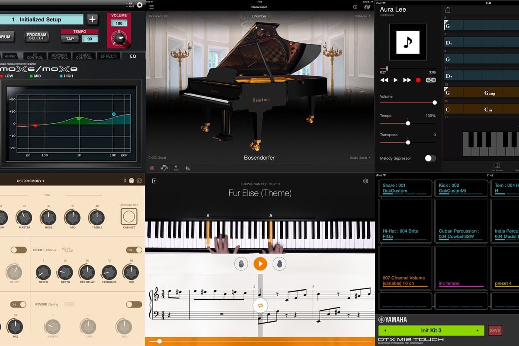Switch to the ARP/KBD CONTROL tab
The width and height of the screenshot is (519, 346).
point(59,56)
